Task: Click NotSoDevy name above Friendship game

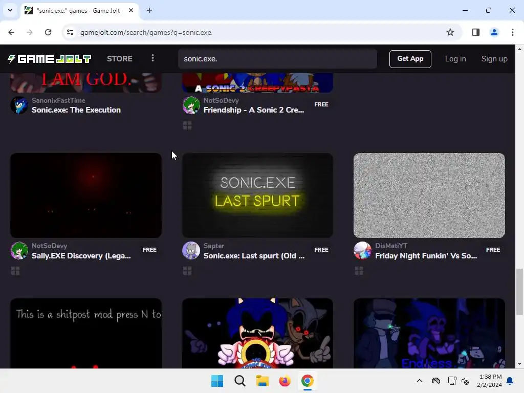Action: pyautogui.click(x=221, y=100)
